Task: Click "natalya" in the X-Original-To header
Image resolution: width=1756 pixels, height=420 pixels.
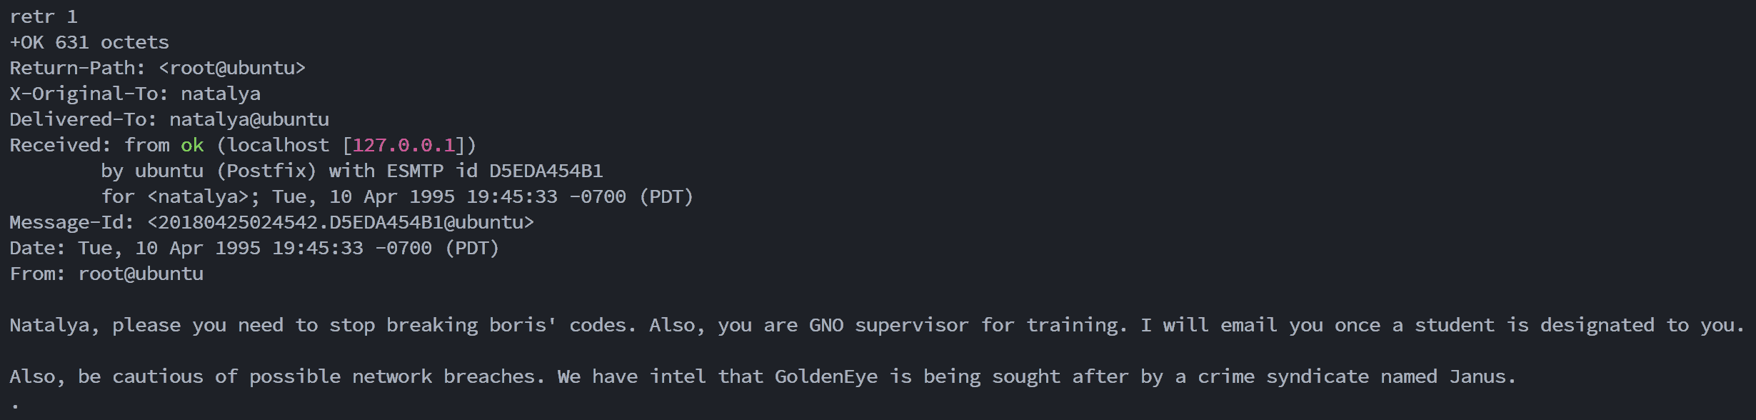Action: point(220,94)
